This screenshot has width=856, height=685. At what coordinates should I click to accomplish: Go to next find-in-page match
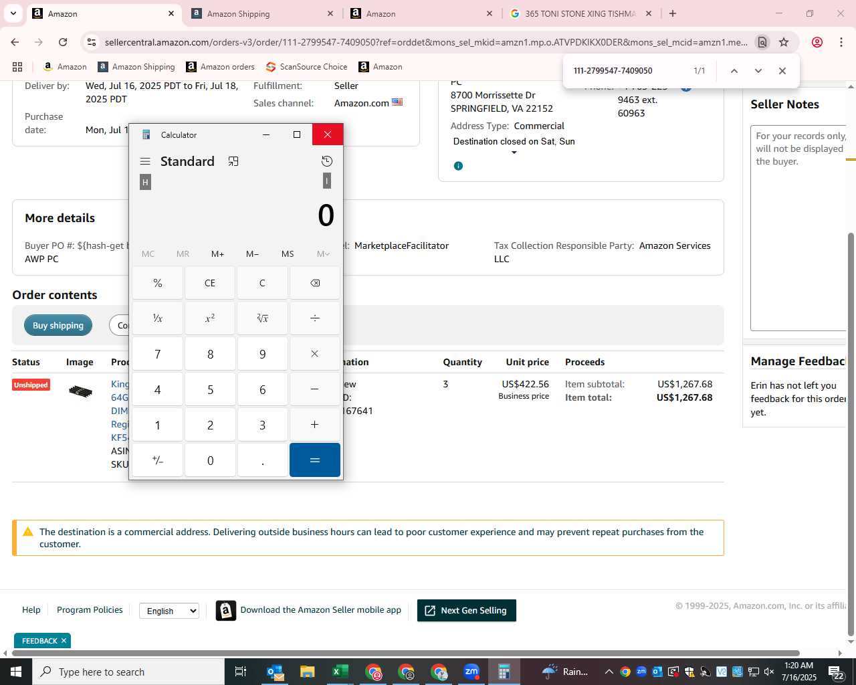coord(758,71)
